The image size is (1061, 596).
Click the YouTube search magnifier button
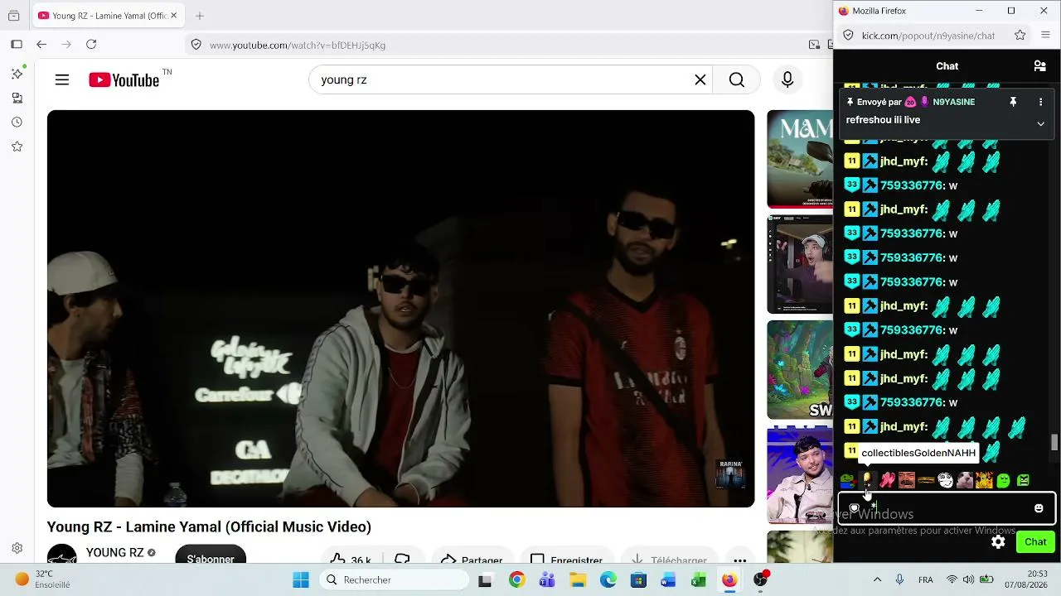[737, 79]
